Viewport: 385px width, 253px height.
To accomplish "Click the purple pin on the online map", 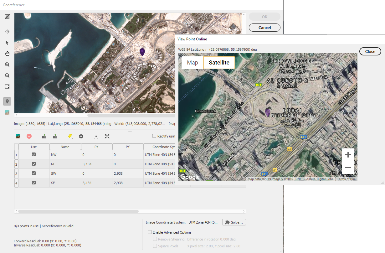I will click(268, 112).
